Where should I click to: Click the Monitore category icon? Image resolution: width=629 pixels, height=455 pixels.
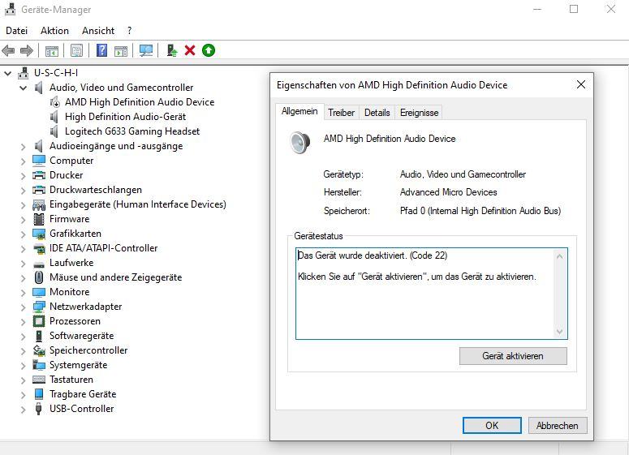click(39, 292)
